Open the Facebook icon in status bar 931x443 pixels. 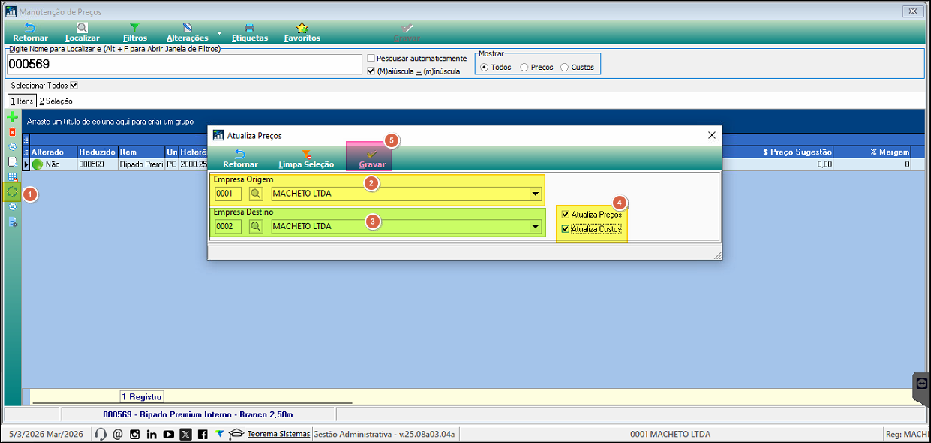(x=203, y=434)
